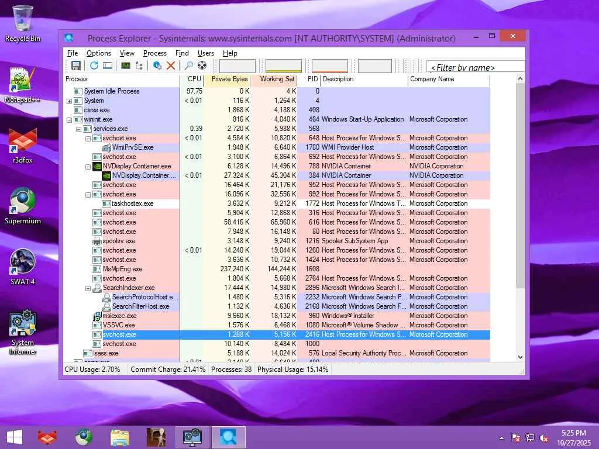Expand the System process tree node
The width and height of the screenshot is (599, 449).
coord(69,101)
